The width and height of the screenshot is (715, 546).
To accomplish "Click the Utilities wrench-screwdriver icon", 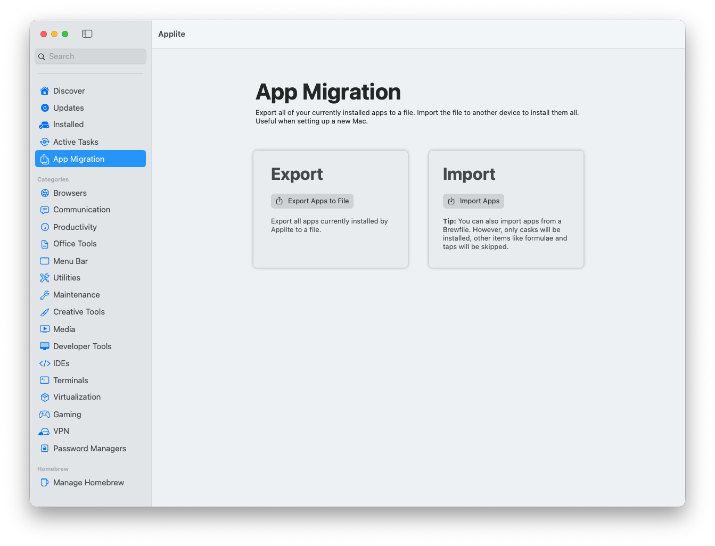I will (45, 278).
